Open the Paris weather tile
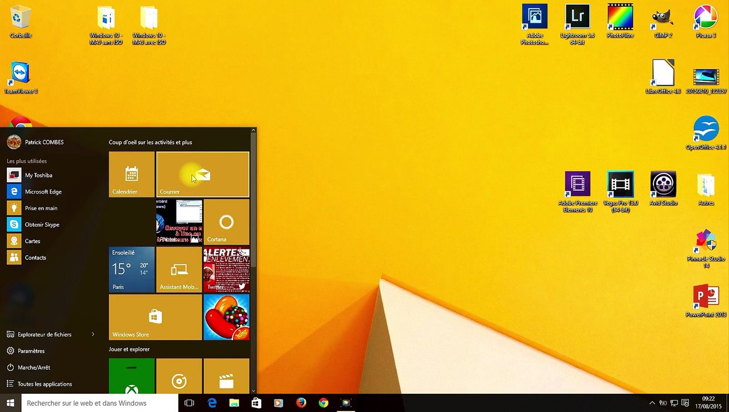 click(x=132, y=270)
